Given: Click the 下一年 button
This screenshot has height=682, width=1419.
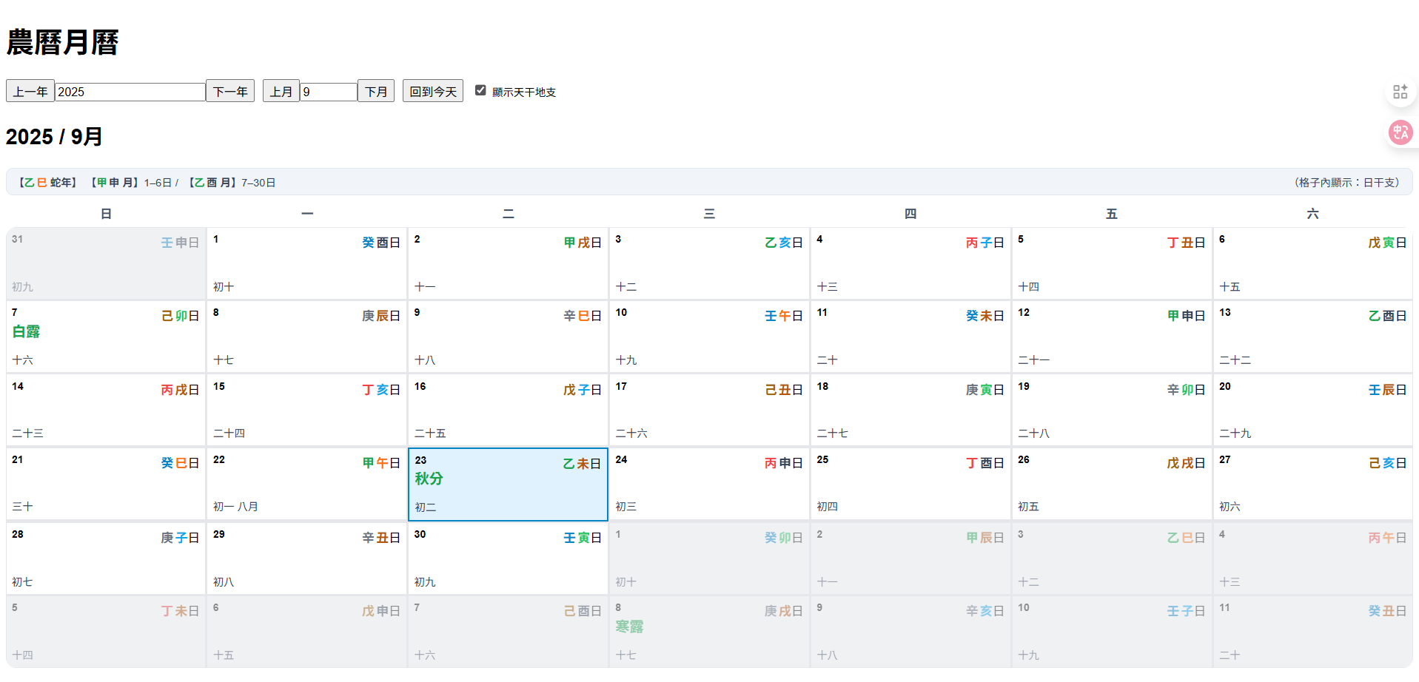Looking at the screenshot, I should pos(230,91).
